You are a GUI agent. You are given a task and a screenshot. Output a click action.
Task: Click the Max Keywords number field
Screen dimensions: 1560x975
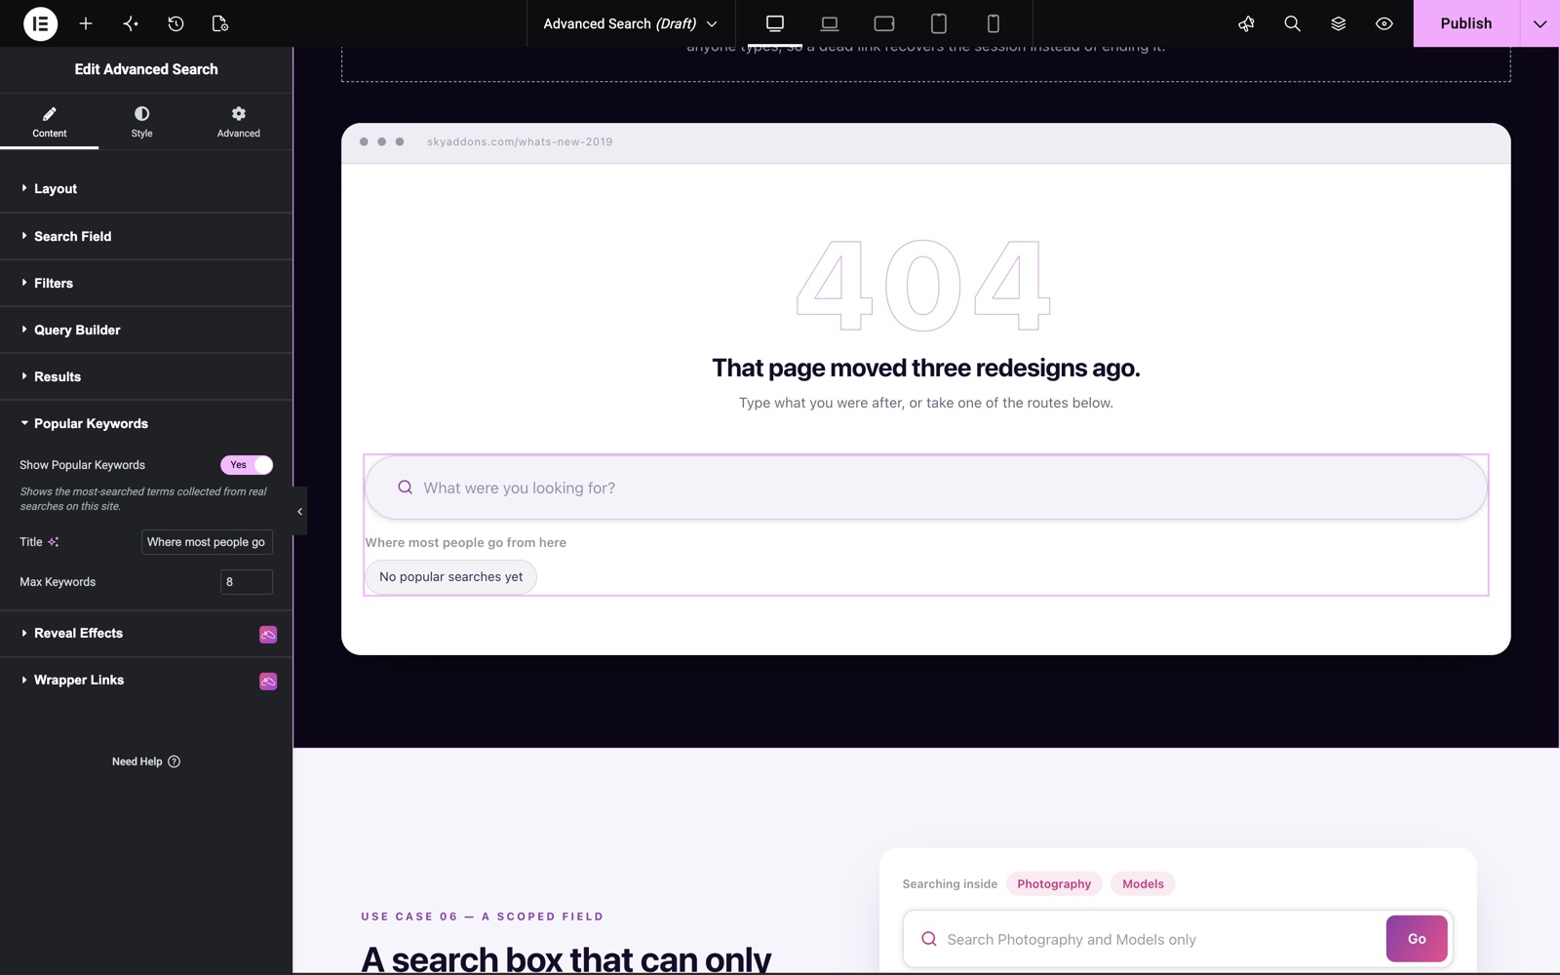pos(247,582)
